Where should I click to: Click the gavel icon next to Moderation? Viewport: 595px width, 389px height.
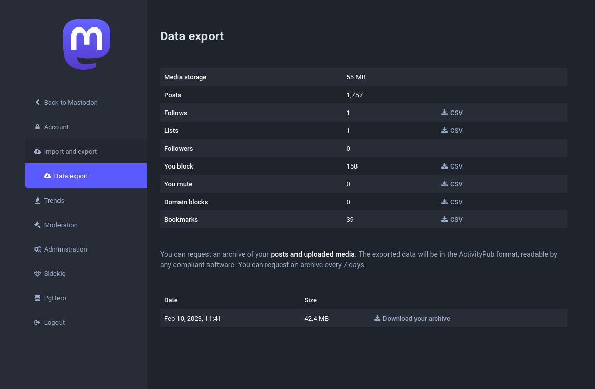tap(37, 225)
